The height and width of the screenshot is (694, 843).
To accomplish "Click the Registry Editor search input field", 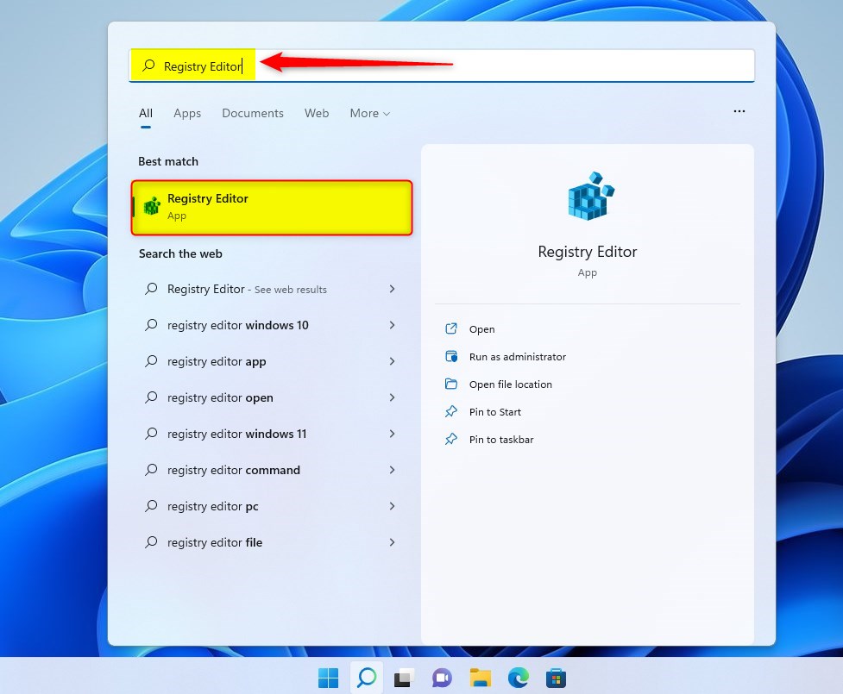I will 442,66.
